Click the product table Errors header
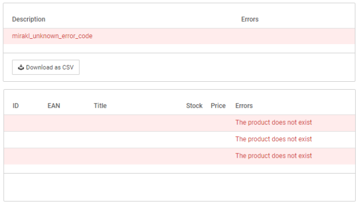The width and height of the screenshot is (359, 205). coord(244,106)
